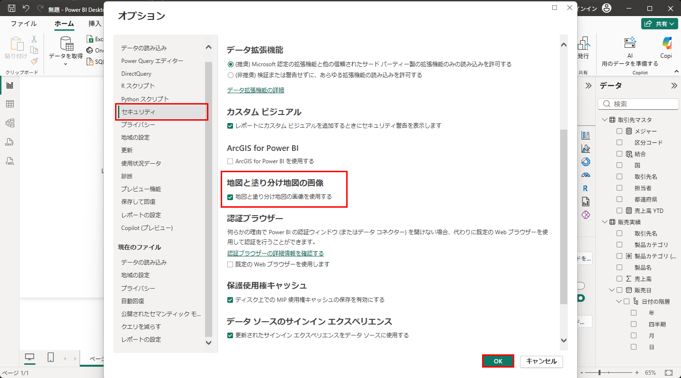The width and height of the screenshot is (681, 378).
Task: Uncheck 地図と塗り分け地図の画像を使用する
Action: tap(230, 197)
